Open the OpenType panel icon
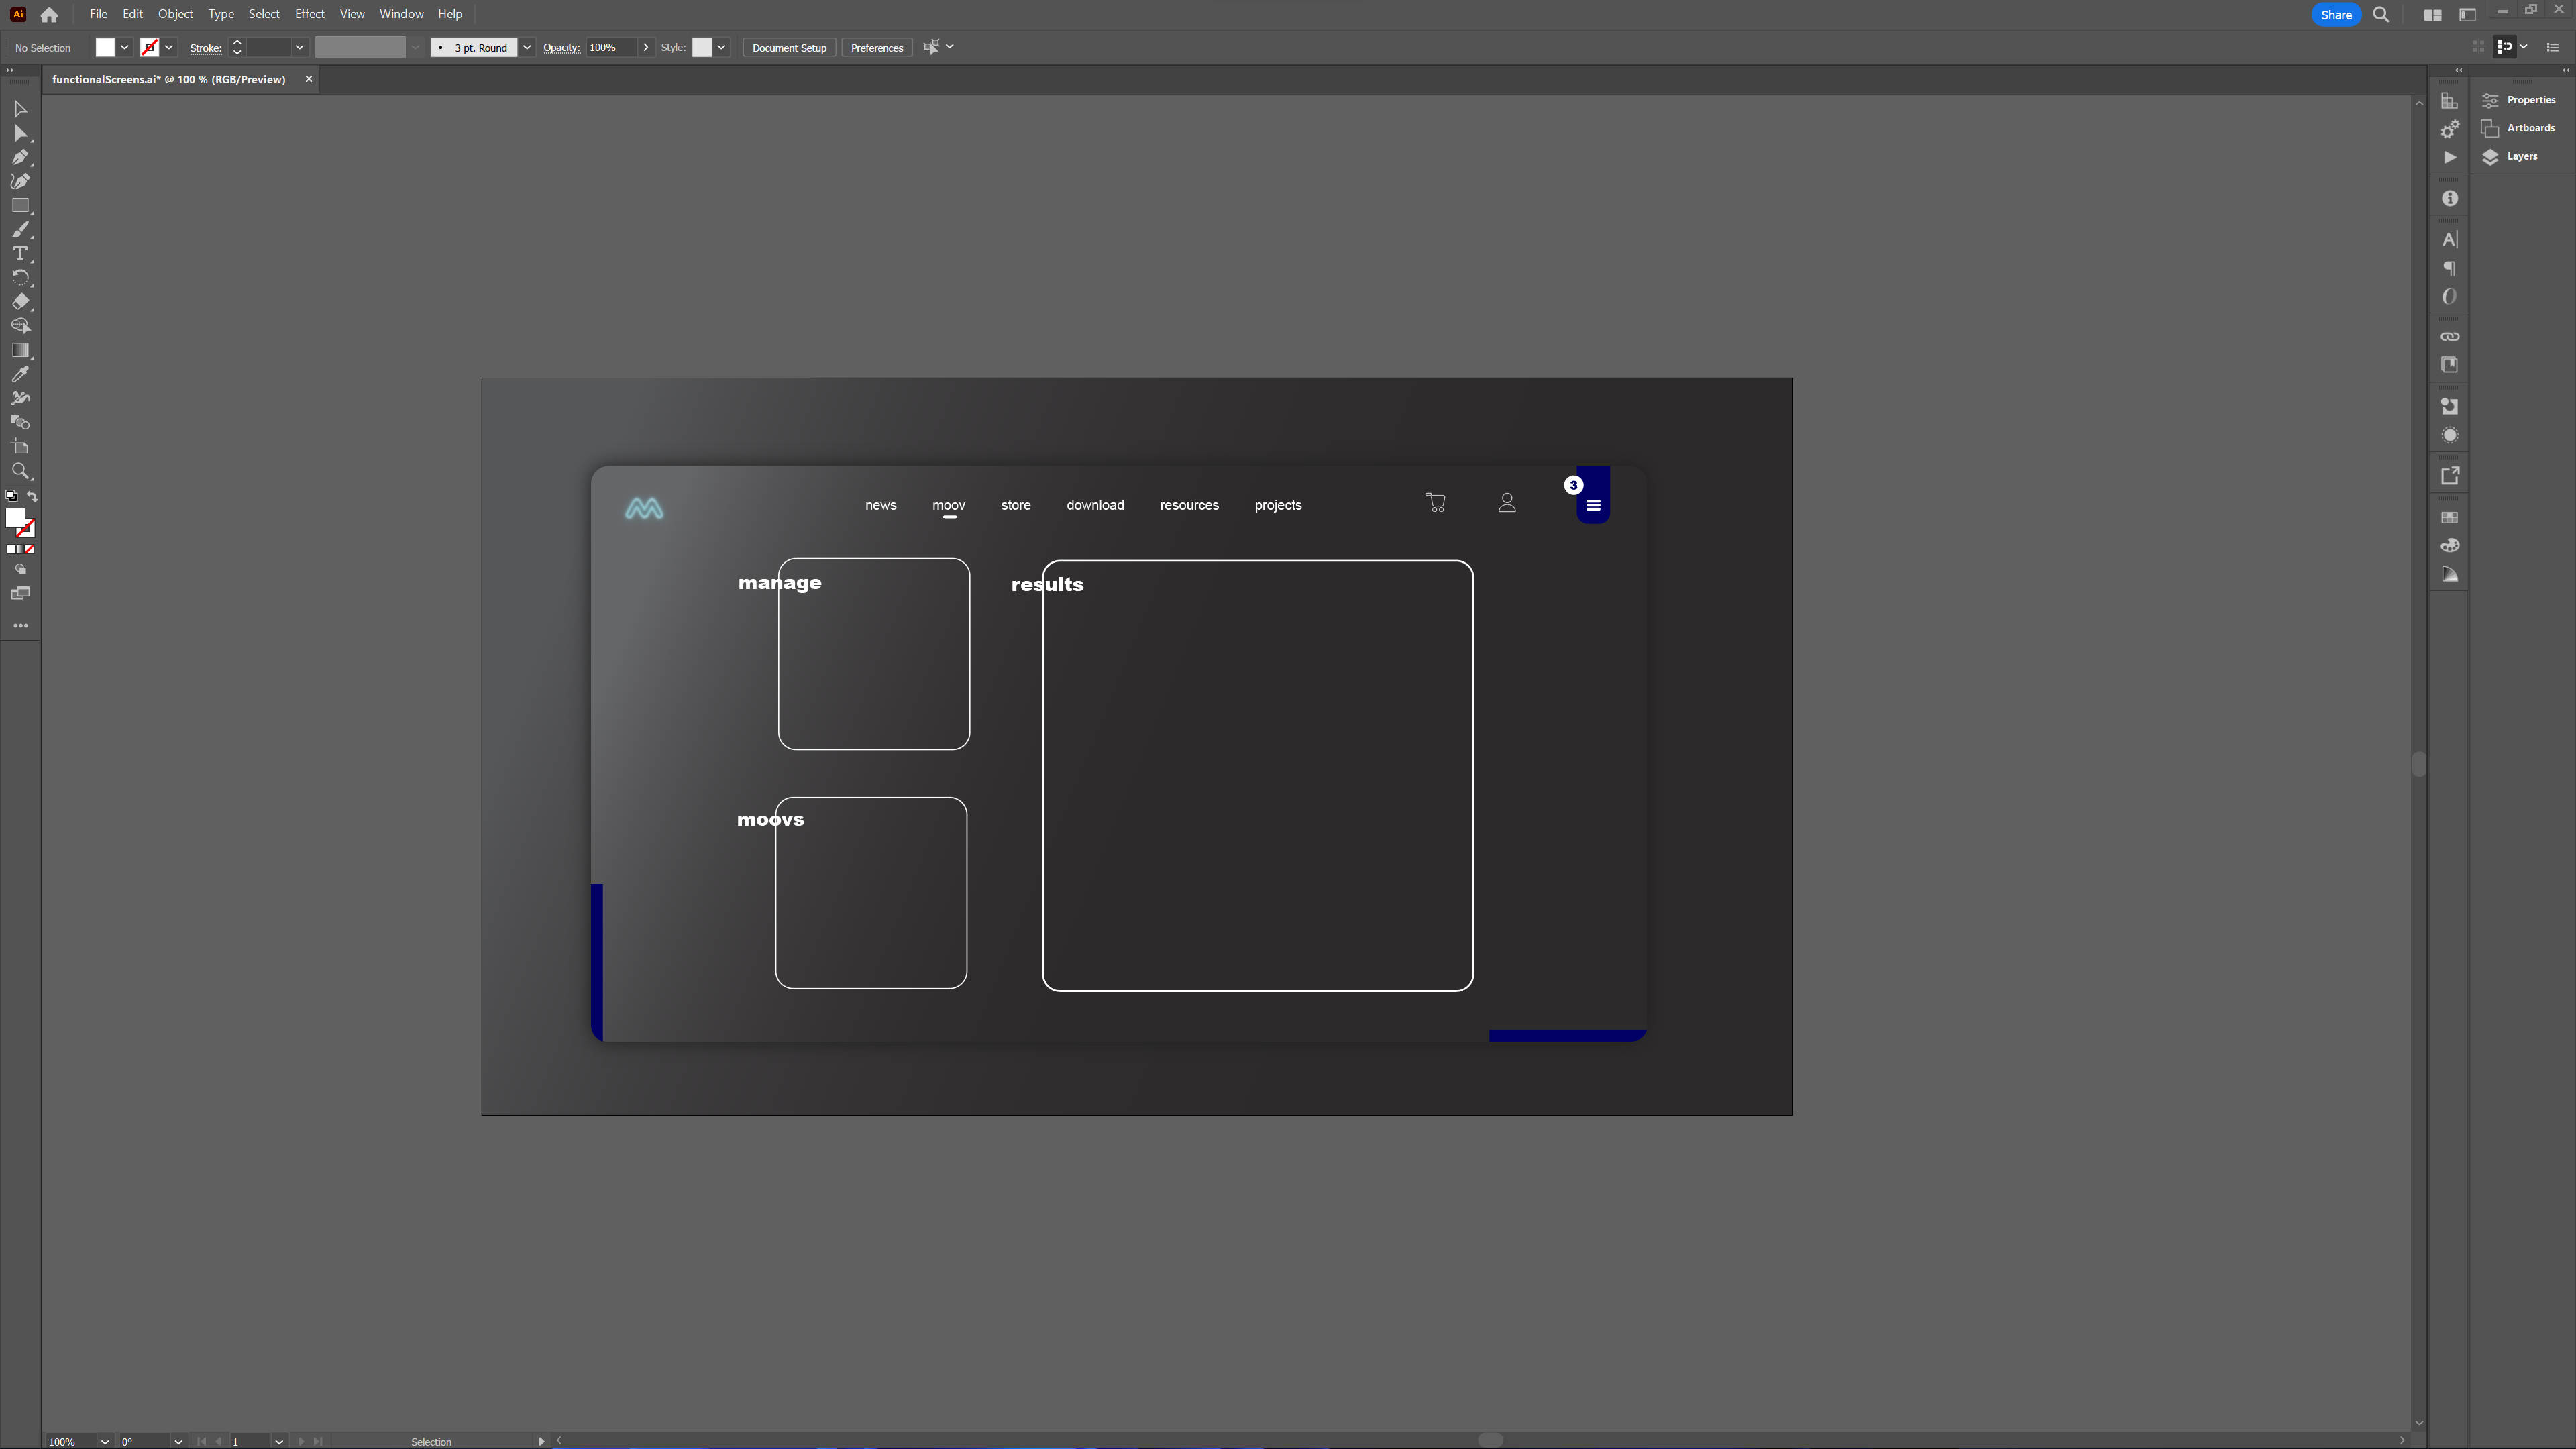The width and height of the screenshot is (2576, 1449). [x=2449, y=297]
